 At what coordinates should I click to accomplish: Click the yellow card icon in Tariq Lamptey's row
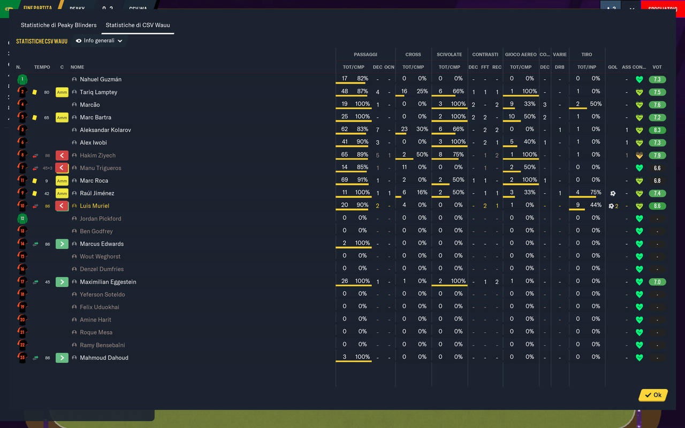pyautogui.click(x=35, y=92)
